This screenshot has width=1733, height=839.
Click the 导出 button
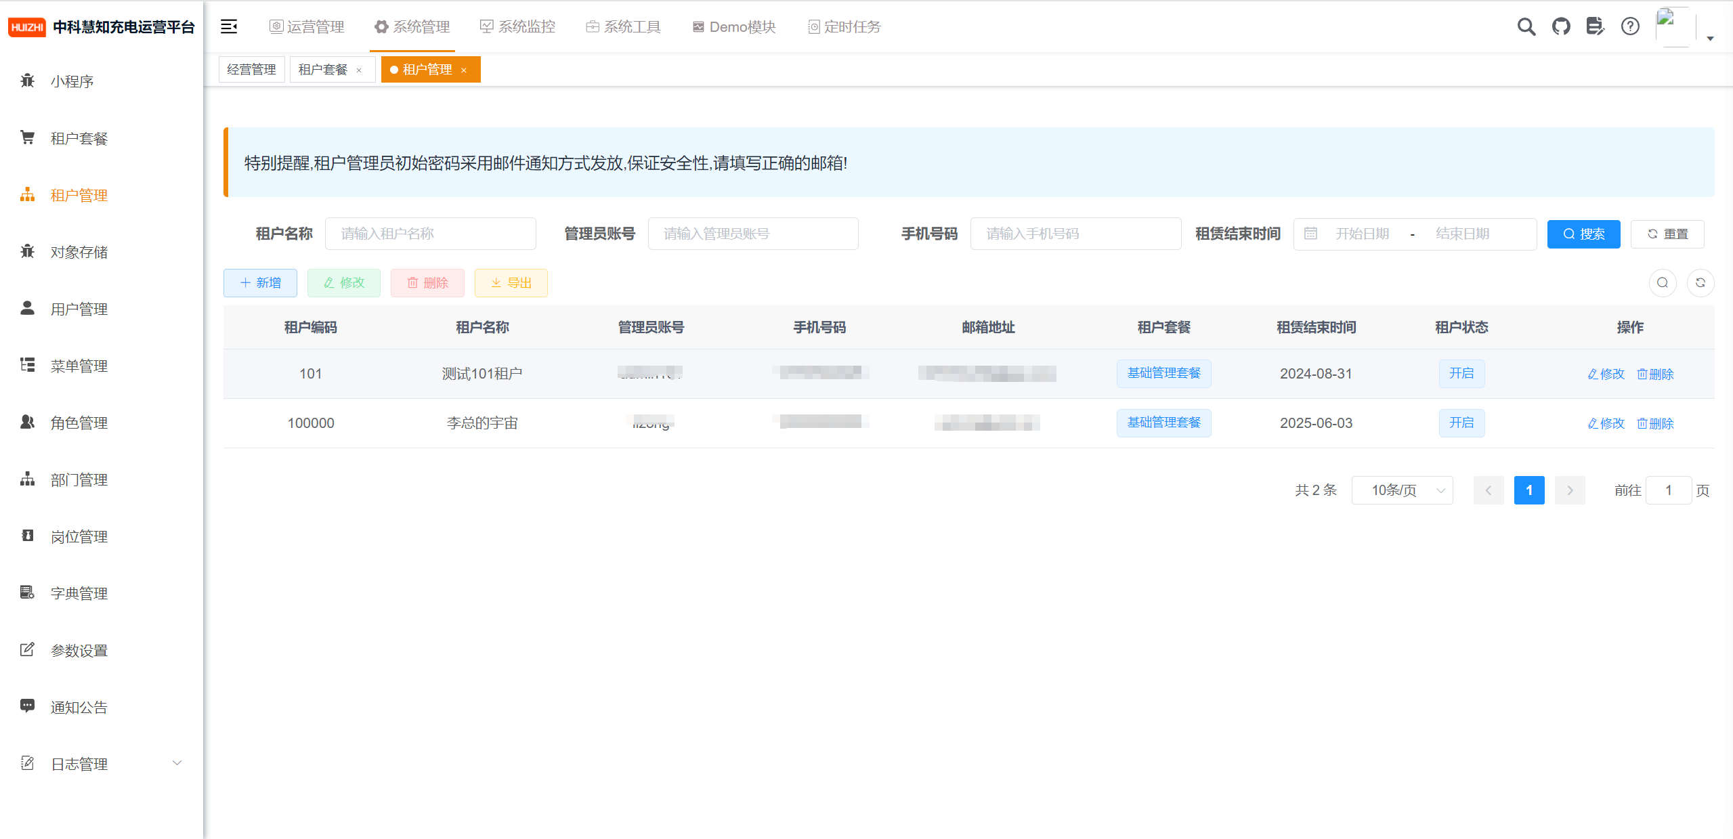(x=511, y=283)
